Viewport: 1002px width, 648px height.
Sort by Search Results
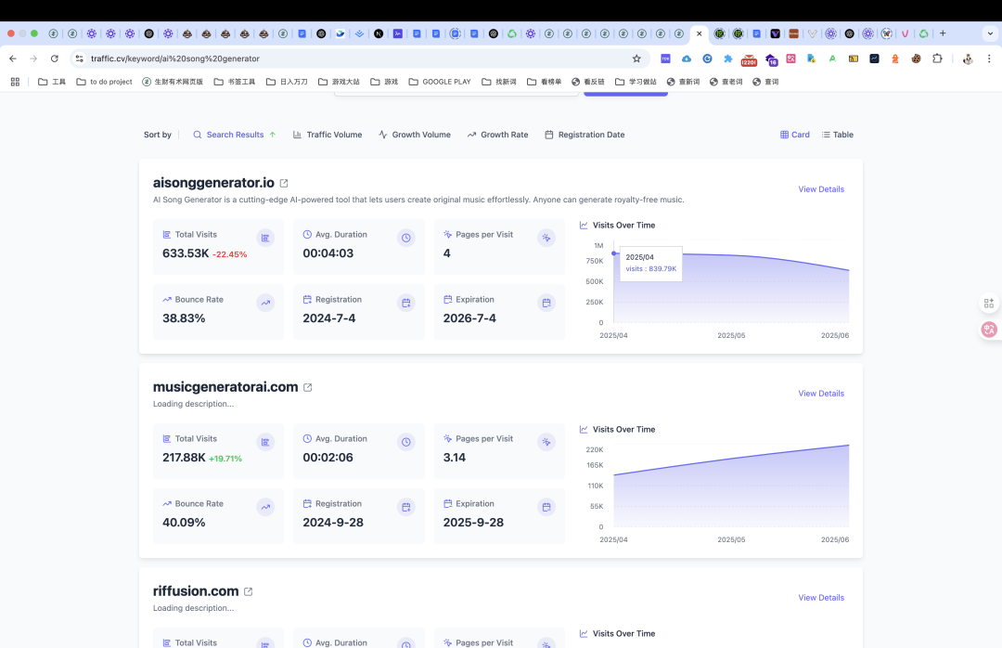pyautogui.click(x=235, y=135)
